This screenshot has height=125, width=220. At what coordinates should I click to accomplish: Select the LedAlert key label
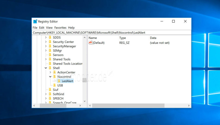[x=67, y=81]
